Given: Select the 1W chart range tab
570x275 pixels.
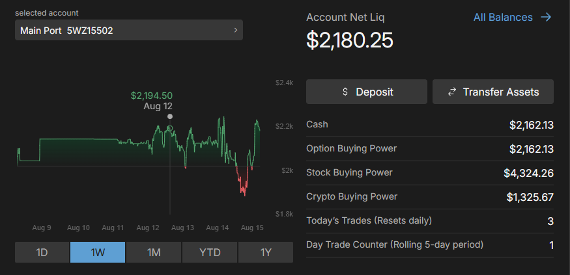Looking at the screenshot, I should coord(98,252).
